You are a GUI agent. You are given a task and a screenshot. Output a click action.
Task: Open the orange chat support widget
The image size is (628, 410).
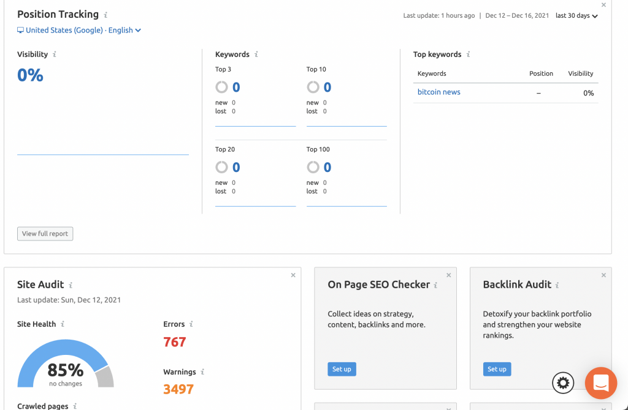click(600, 383)
